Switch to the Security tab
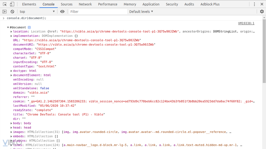266x149 pixels. 172,4
